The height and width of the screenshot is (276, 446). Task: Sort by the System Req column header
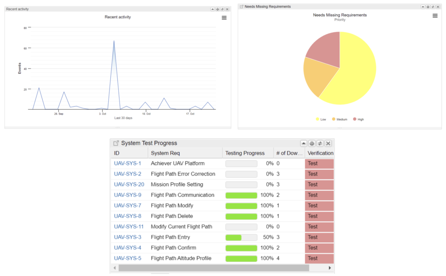coord(165,153)
